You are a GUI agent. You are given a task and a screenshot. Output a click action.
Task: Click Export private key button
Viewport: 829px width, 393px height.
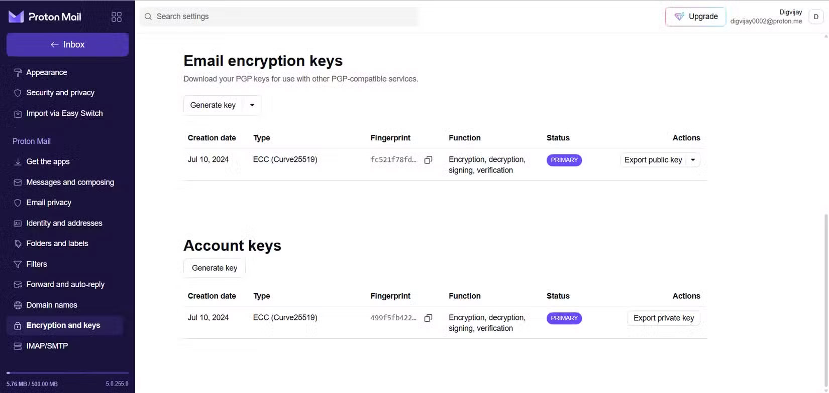[x=663, y=318]
